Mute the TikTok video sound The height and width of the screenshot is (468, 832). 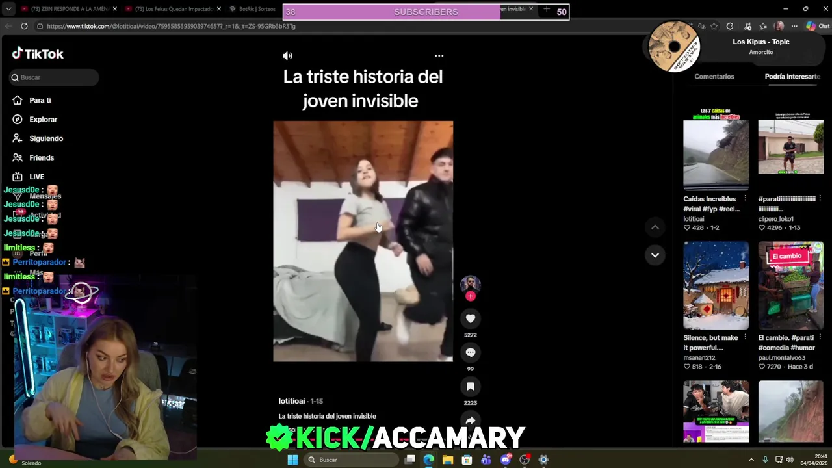pos(287,56)
